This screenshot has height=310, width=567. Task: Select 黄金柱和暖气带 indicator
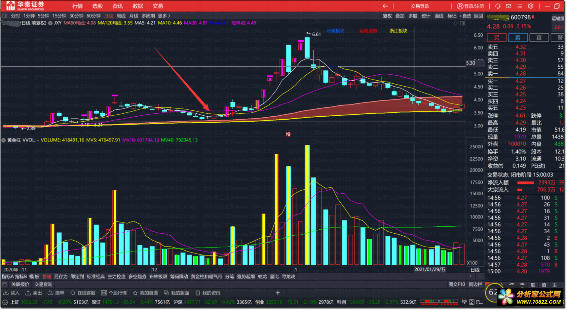pos(207,276)
